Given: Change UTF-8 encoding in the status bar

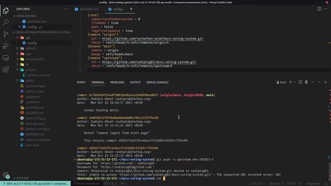Looking at the screenshot, I should coord(291,184).
